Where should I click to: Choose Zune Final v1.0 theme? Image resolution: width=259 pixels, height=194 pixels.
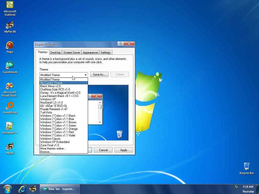(x=64, y=145)
